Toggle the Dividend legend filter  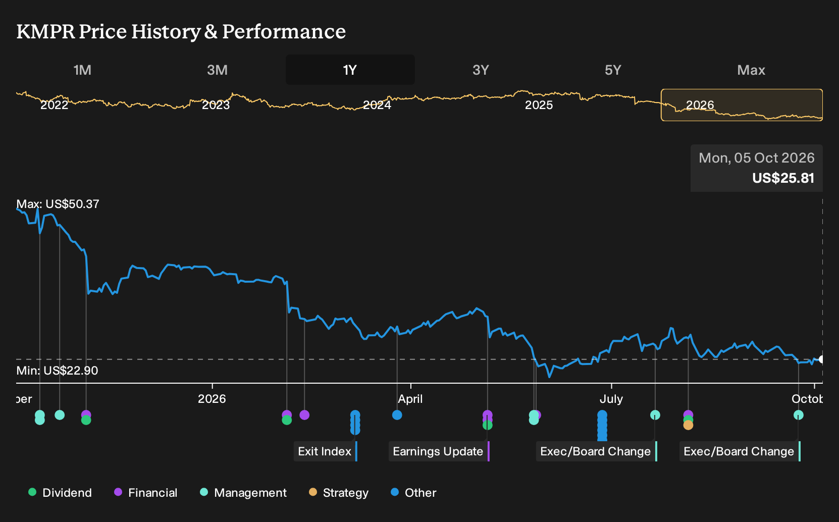(60, 493)
